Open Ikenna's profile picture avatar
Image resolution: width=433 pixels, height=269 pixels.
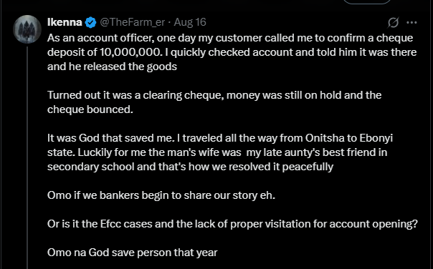(x=27, y=29)
